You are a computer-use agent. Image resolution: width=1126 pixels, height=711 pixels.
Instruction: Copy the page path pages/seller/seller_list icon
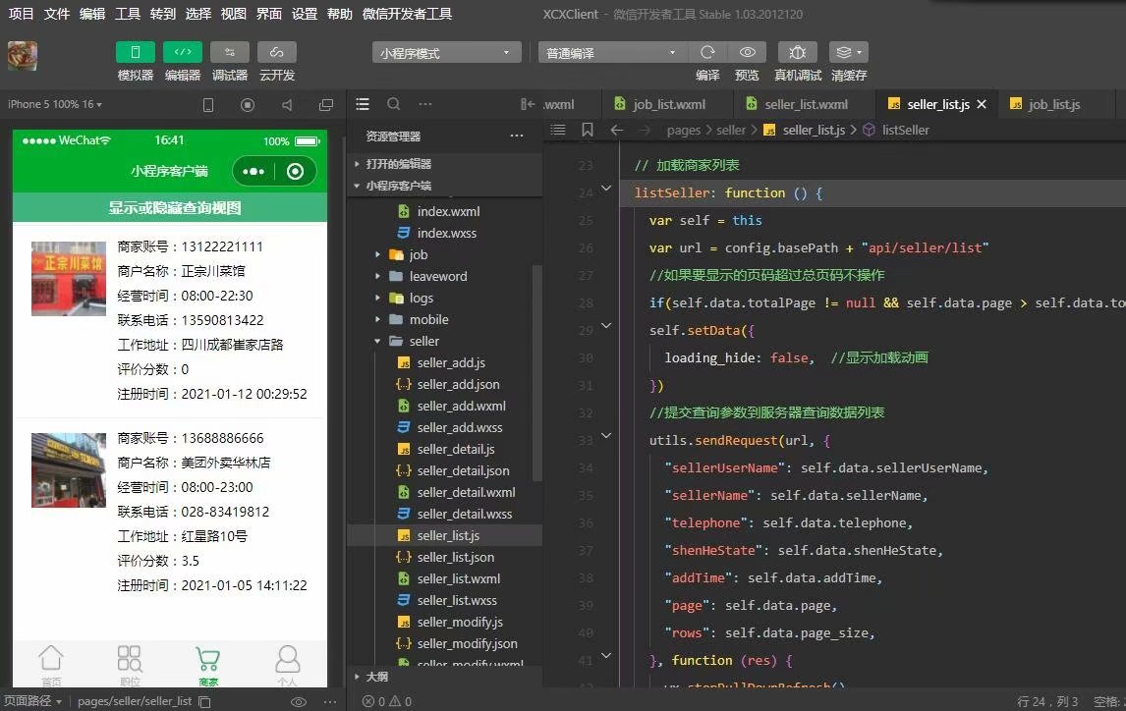tap(204, 702)
